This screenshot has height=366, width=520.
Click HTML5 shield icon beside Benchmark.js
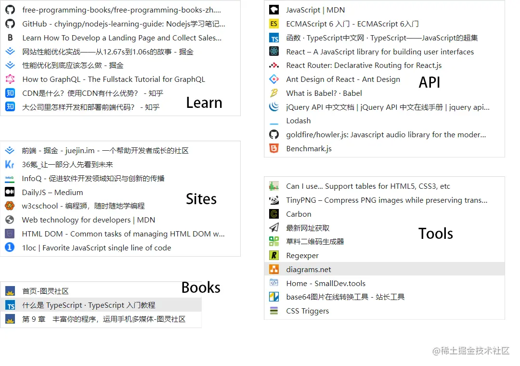(x=274, y=148)
